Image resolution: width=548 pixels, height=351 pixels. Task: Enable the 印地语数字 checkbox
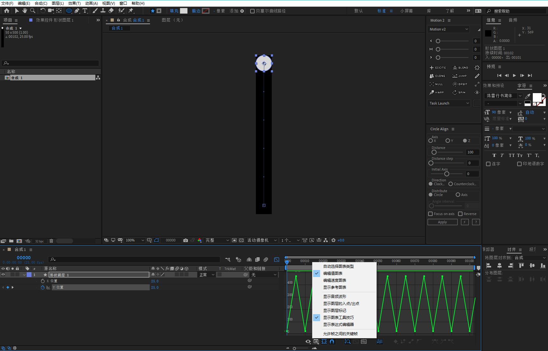click(x=519, y=164)
